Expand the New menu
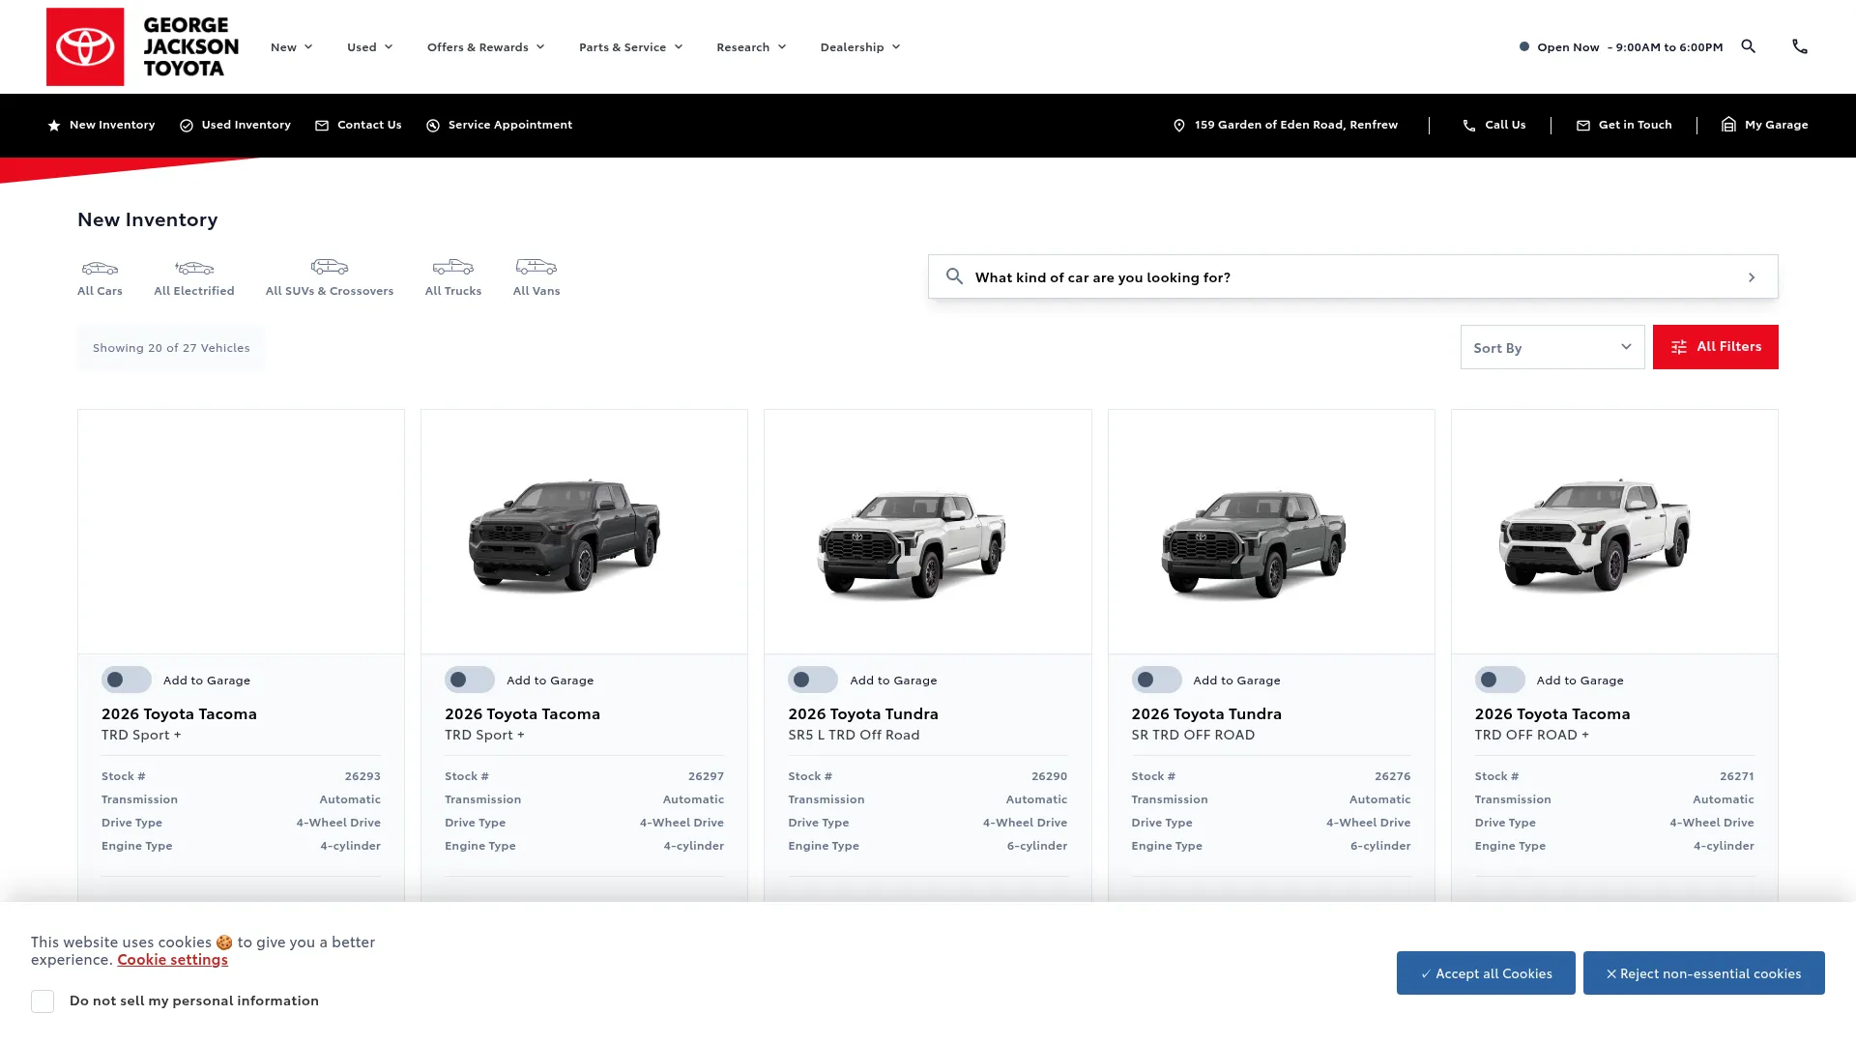 coord(291,46)
